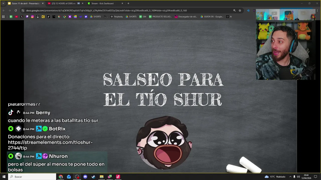Open the X bookmark icon

(22, 17)
